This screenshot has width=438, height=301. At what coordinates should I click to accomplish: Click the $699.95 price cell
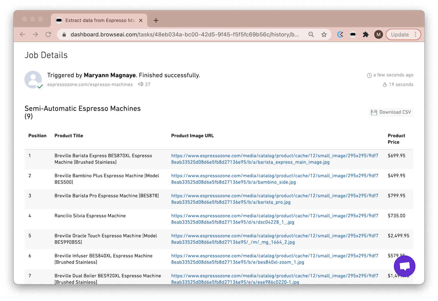coord(396,156)
